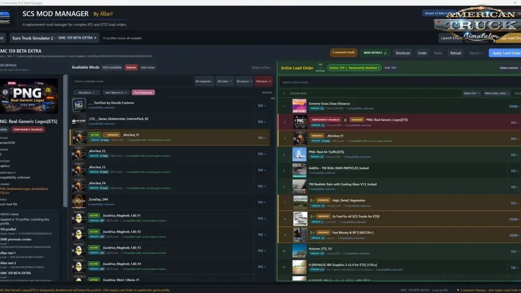Open the FILE link for Autumn_ETS_1.0
This screenshot has width=521, height=293.
[514, 251]
